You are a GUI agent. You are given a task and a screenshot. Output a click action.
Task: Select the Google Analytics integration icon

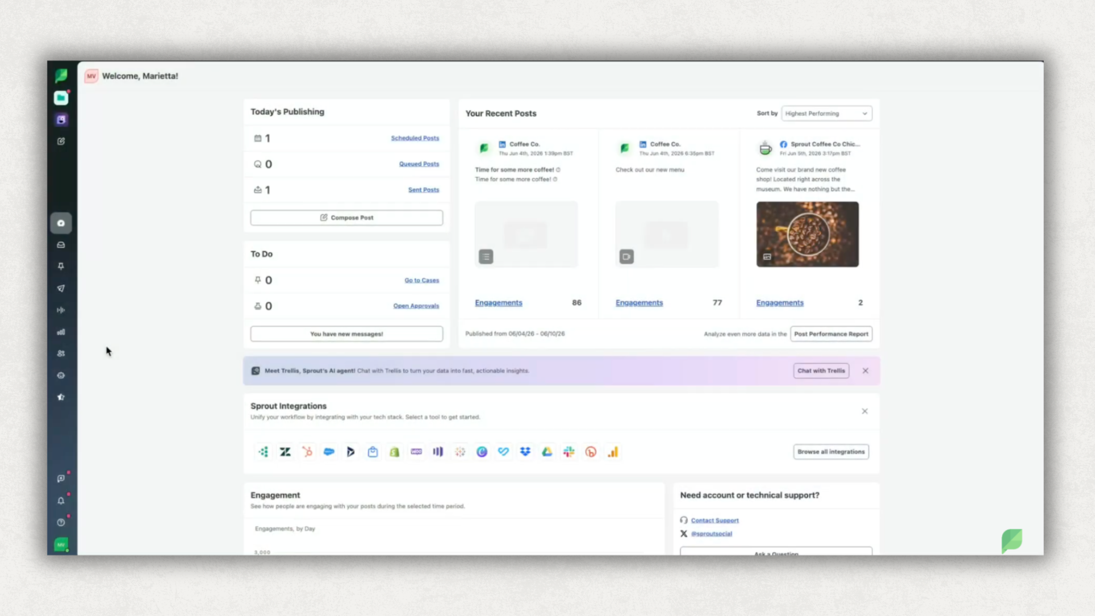pos(613,452)
